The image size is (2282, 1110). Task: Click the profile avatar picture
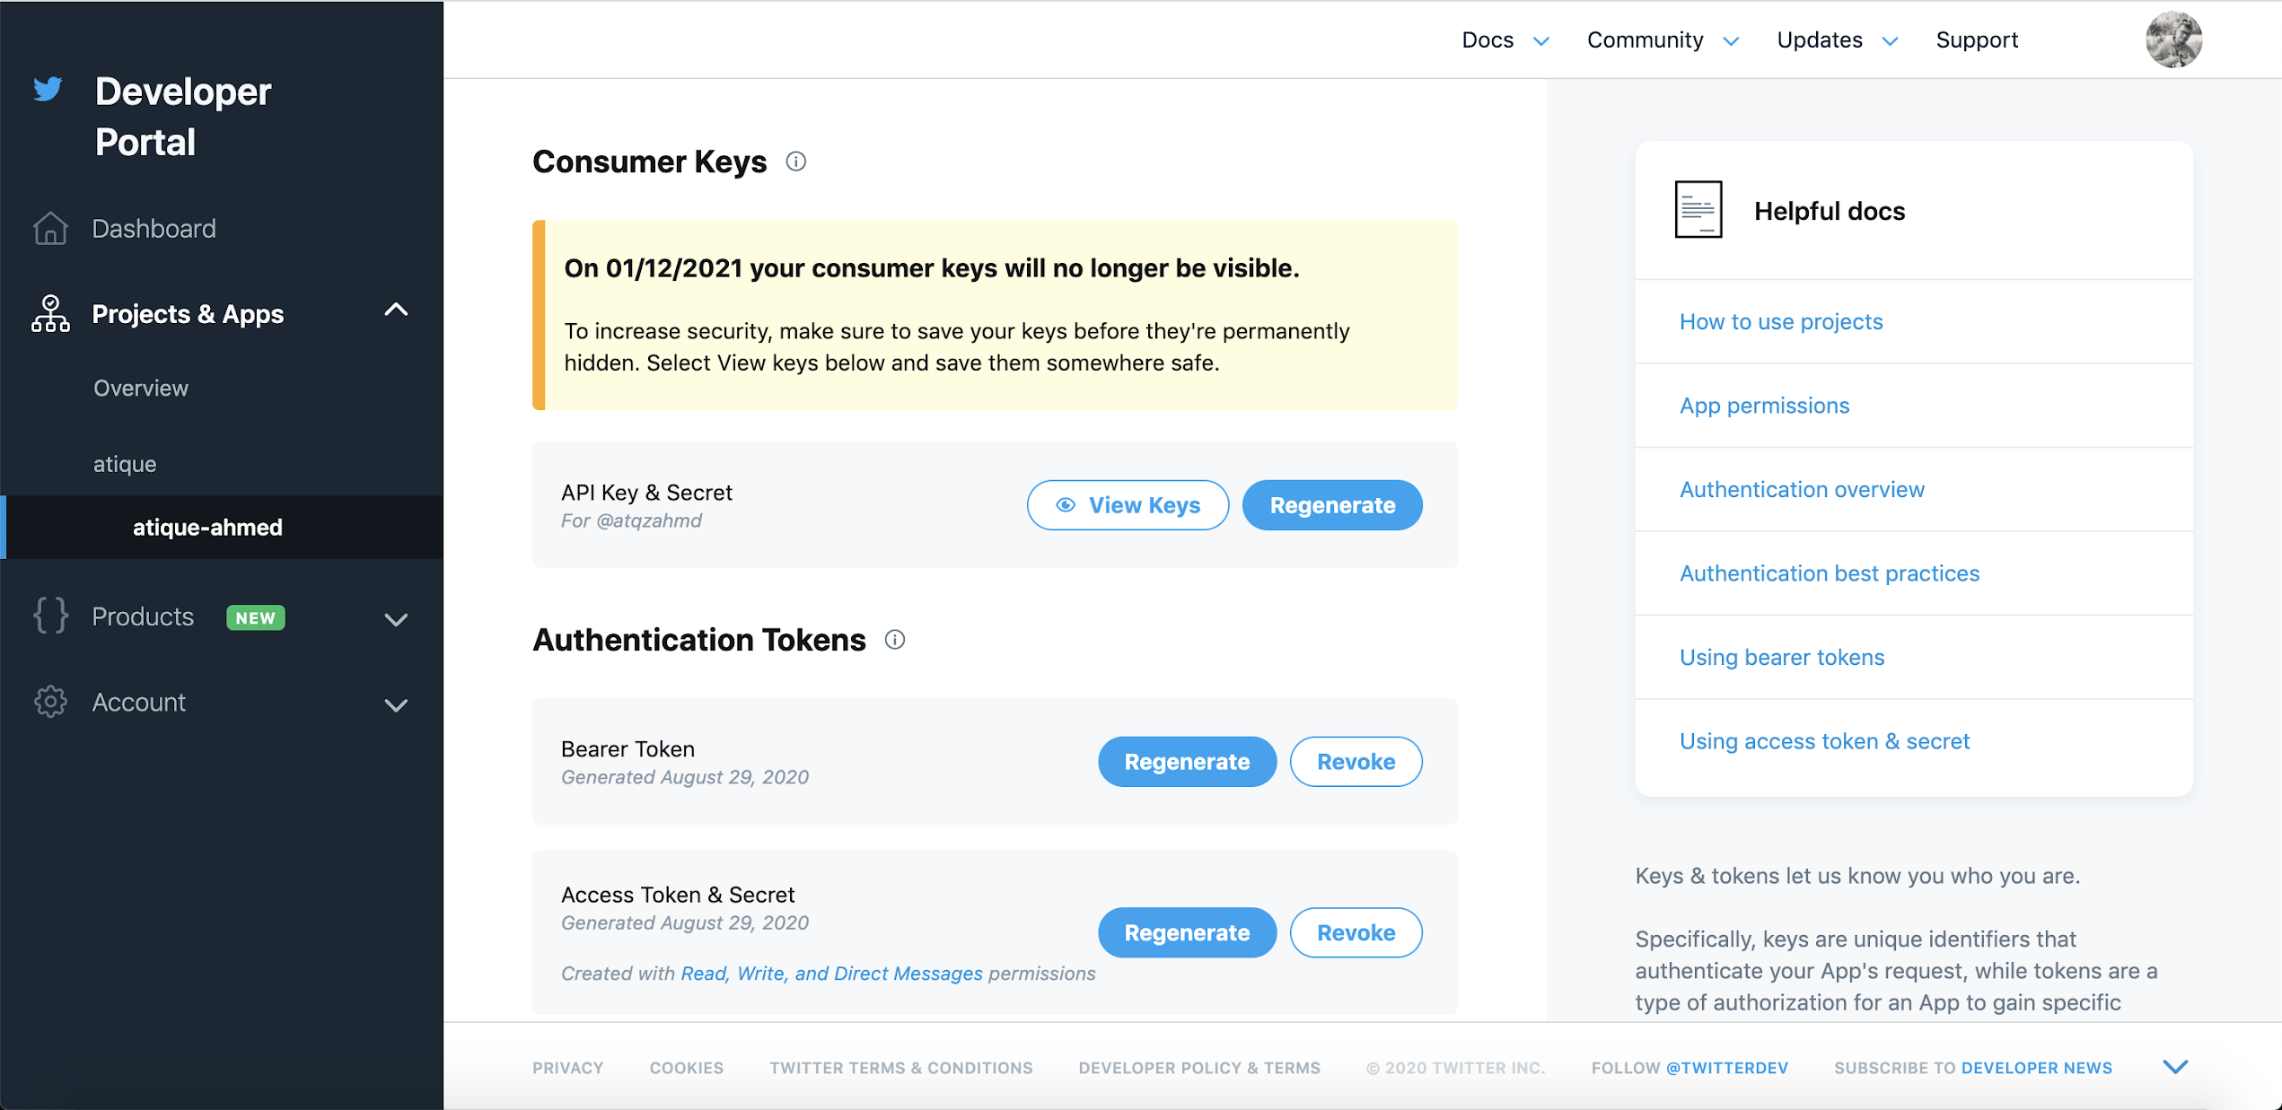pyautogui.click(x=2172, y=40)
